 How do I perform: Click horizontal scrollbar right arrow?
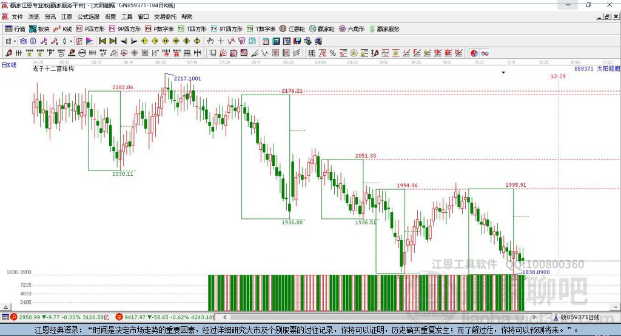coord(534,317)
